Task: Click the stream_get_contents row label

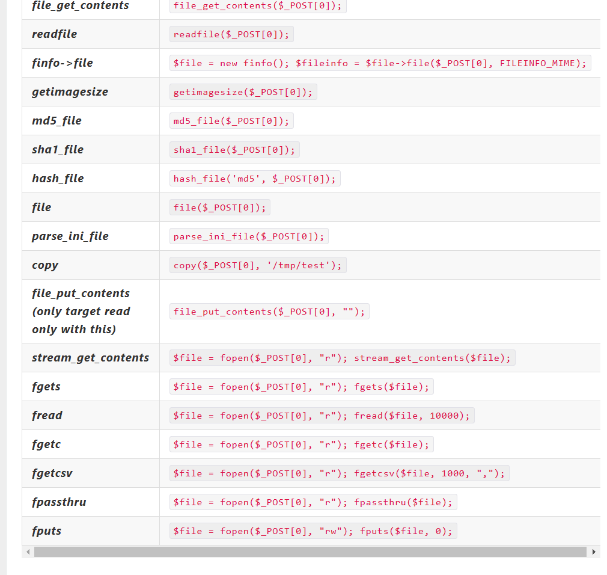Action: tap(90, 358)
